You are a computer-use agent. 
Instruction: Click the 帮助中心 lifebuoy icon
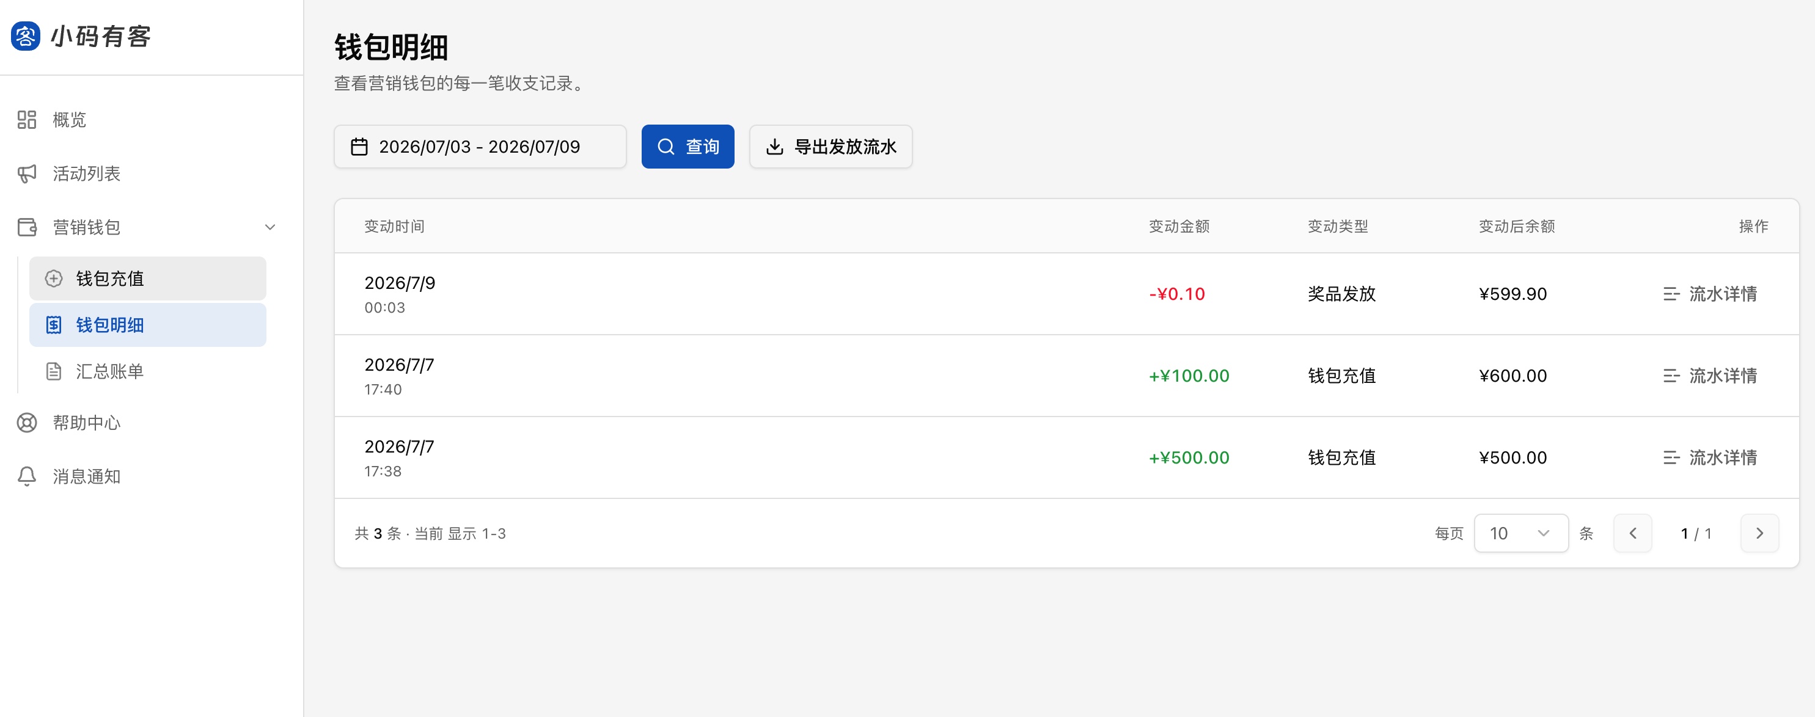tap(27, 423)
